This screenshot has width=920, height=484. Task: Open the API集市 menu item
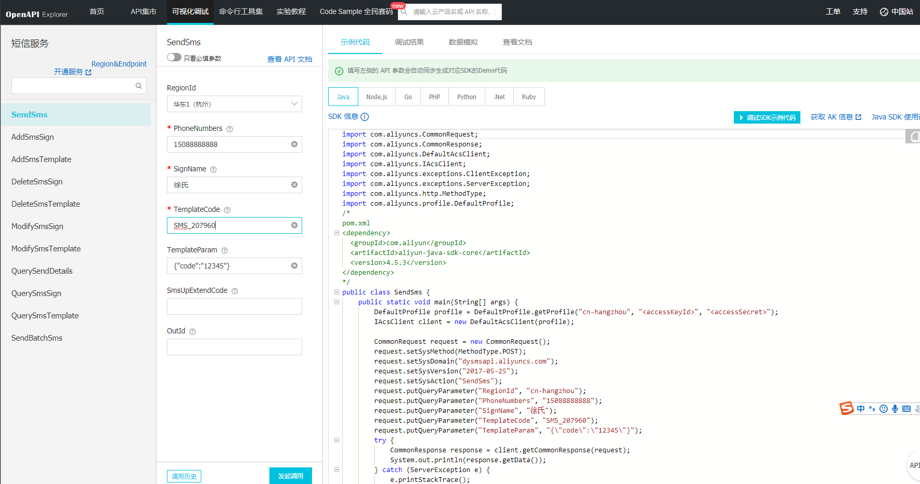(x=144, y=11)
